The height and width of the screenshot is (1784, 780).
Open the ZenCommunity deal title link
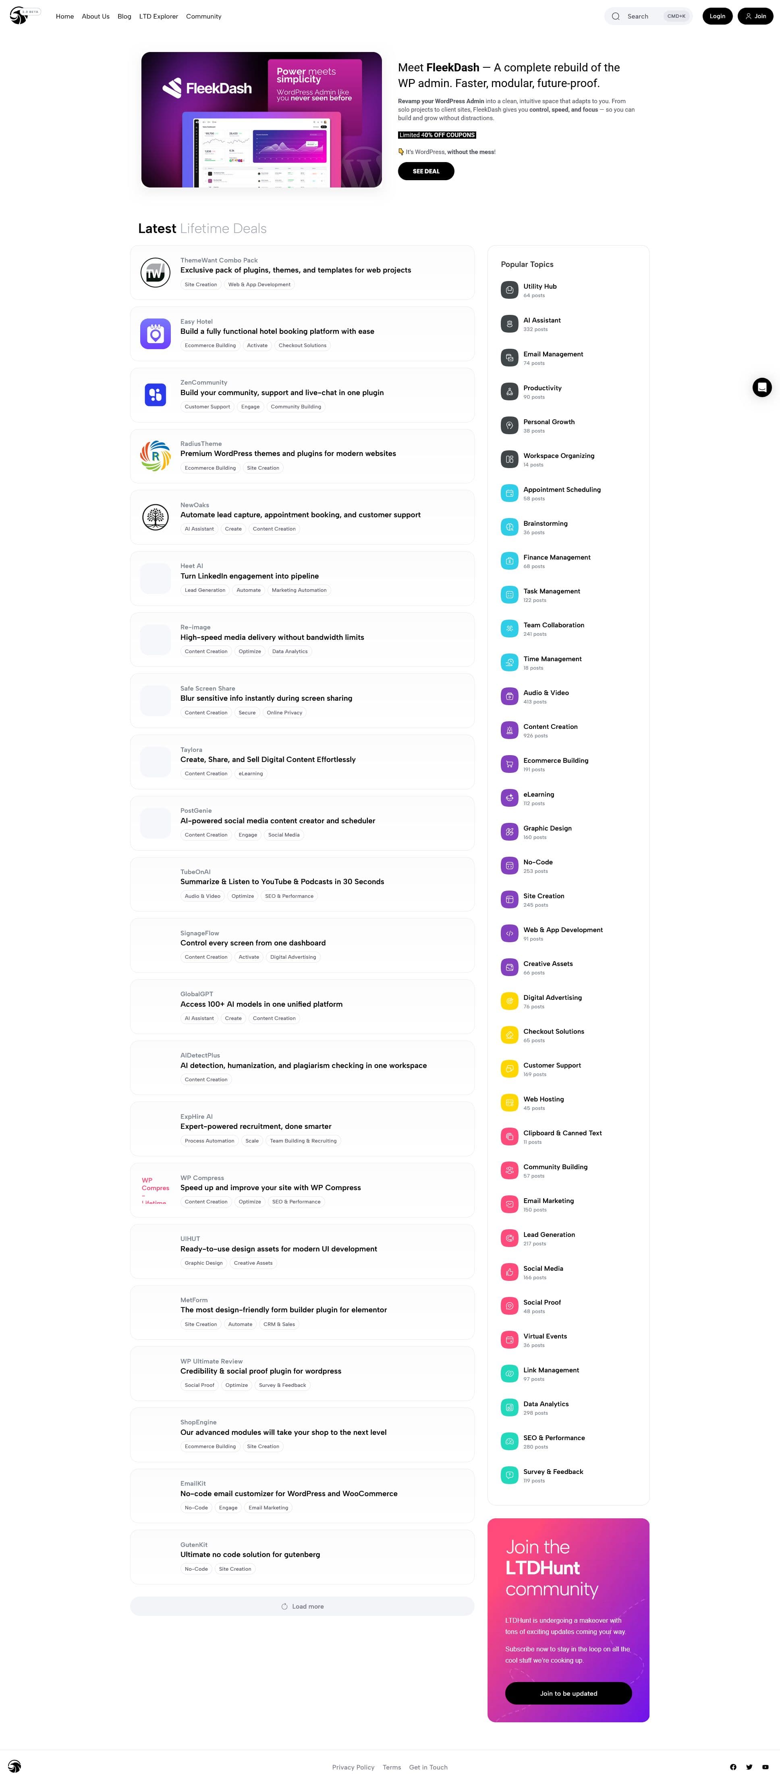pyautogui.click(x=282, y=393)
